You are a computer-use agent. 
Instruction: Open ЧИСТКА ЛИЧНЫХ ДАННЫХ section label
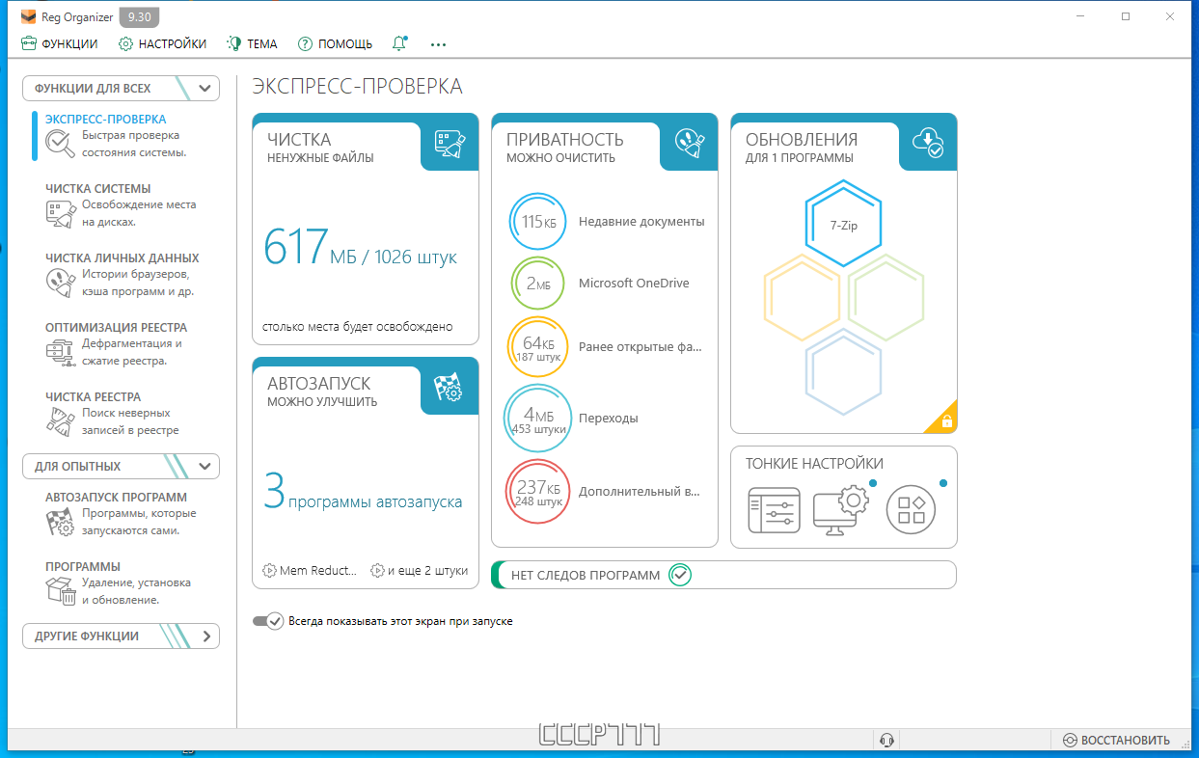click(x=123, y=258)
